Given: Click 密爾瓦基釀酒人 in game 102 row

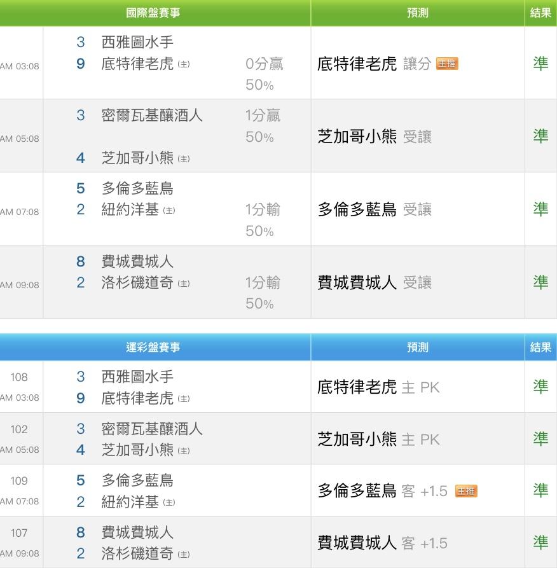Looking at the screenshot, I should click(152, 429).
